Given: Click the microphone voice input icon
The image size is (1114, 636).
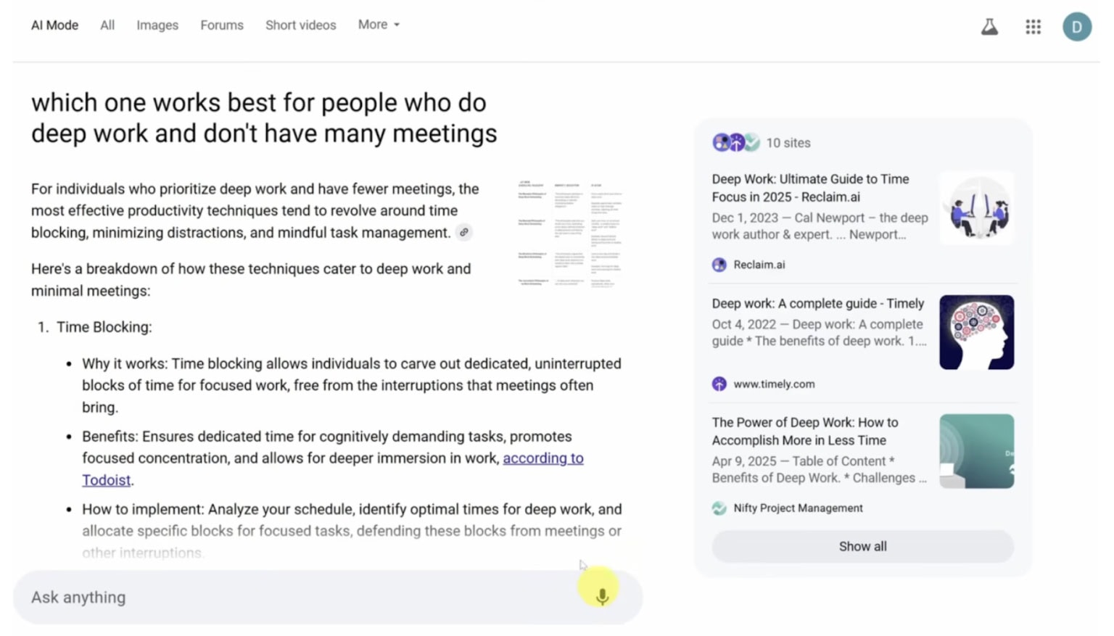Looking at the screenshot, I should click(x=601, y=596).
